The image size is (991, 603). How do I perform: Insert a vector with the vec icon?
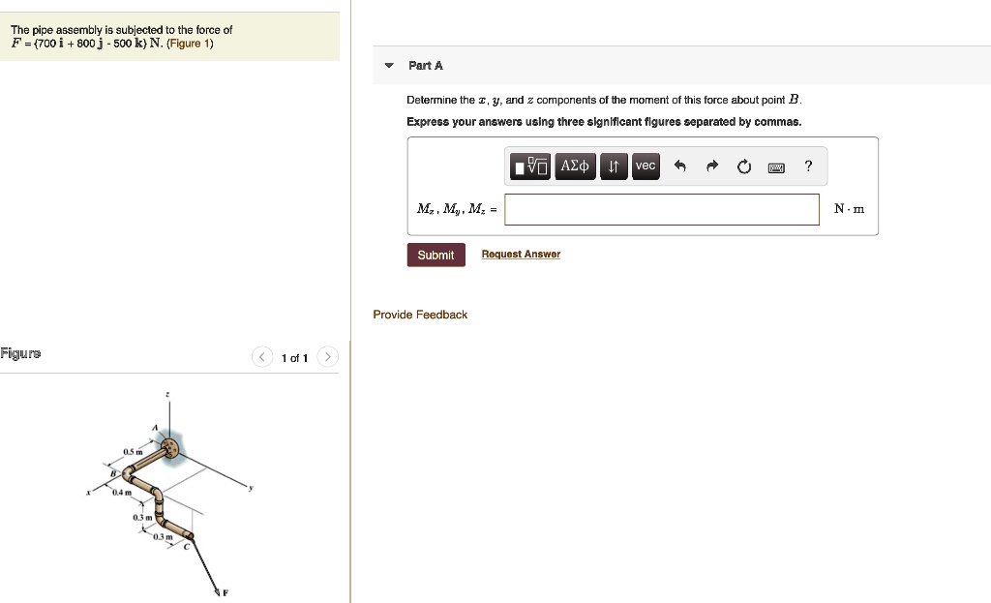click(x=646, y=166)
